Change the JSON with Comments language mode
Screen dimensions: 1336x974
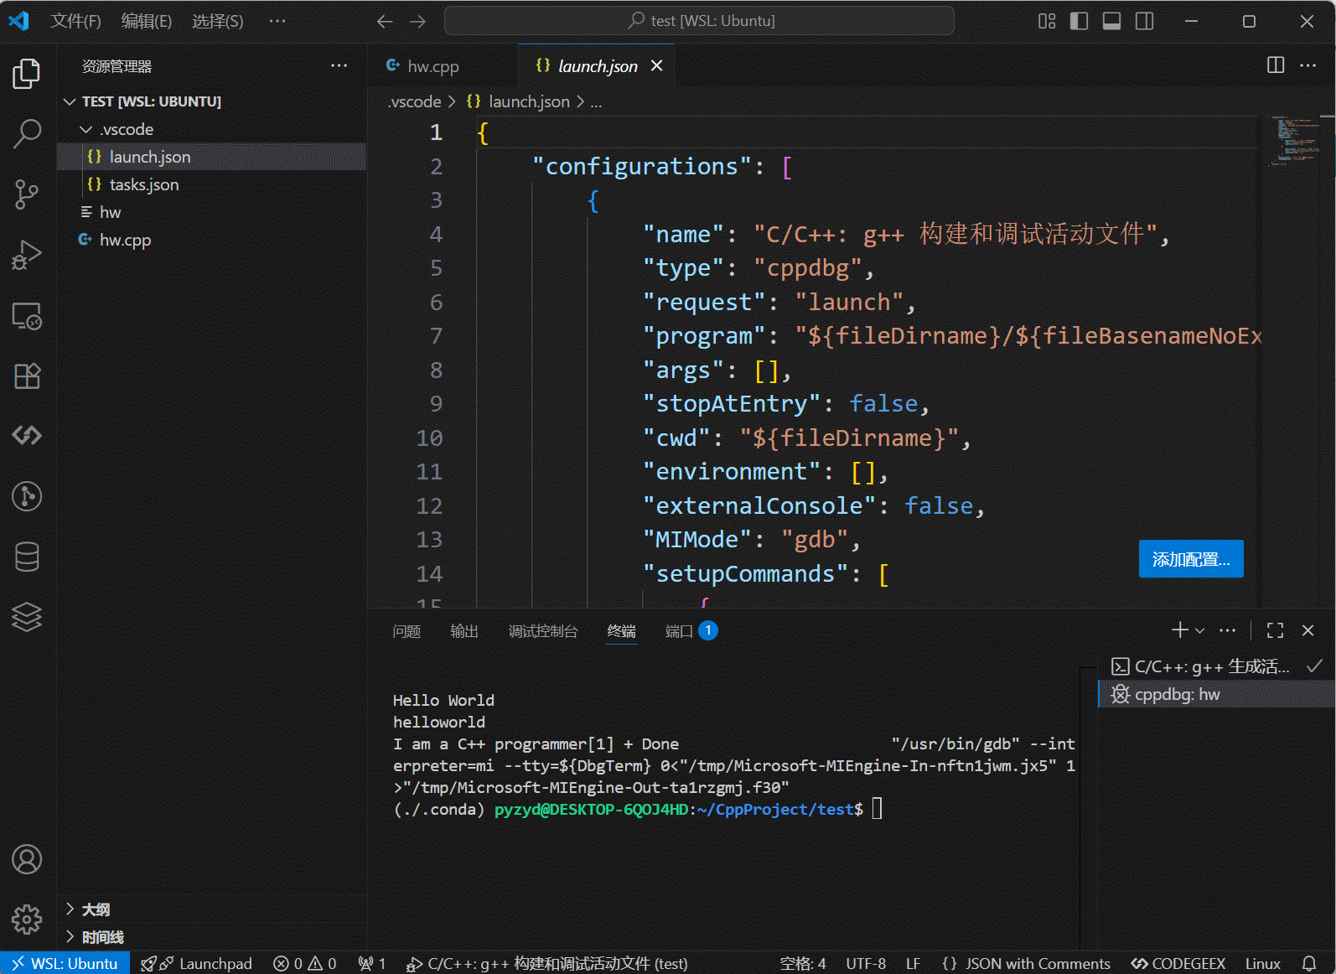coord(1026,964)
